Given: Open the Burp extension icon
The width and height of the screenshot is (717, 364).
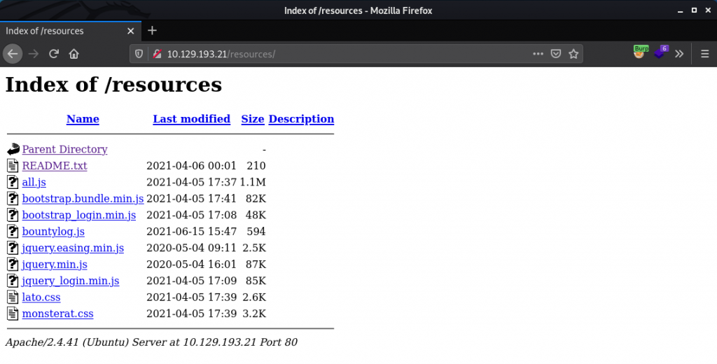Looking at the screenshot, I should 639,52.
